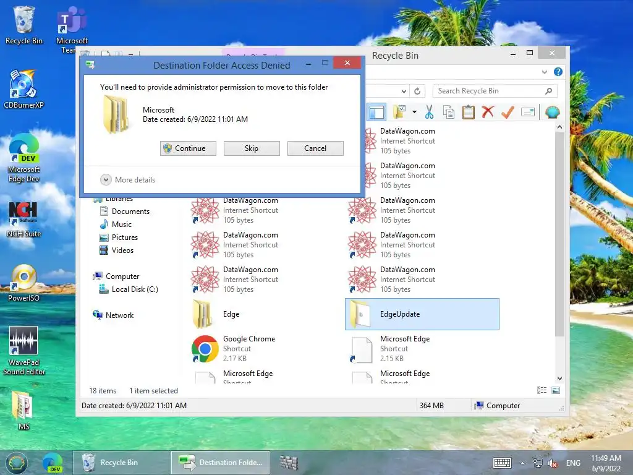This screenshot has height=475, width=633.
Task: Click Computer zone in the status bar
Action: click(x=498, y=406)
